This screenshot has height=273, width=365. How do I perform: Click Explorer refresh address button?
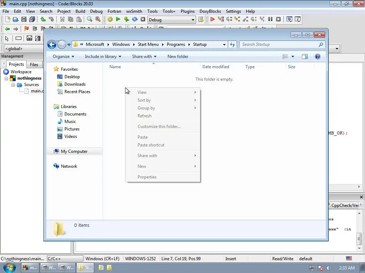[232, 44]
